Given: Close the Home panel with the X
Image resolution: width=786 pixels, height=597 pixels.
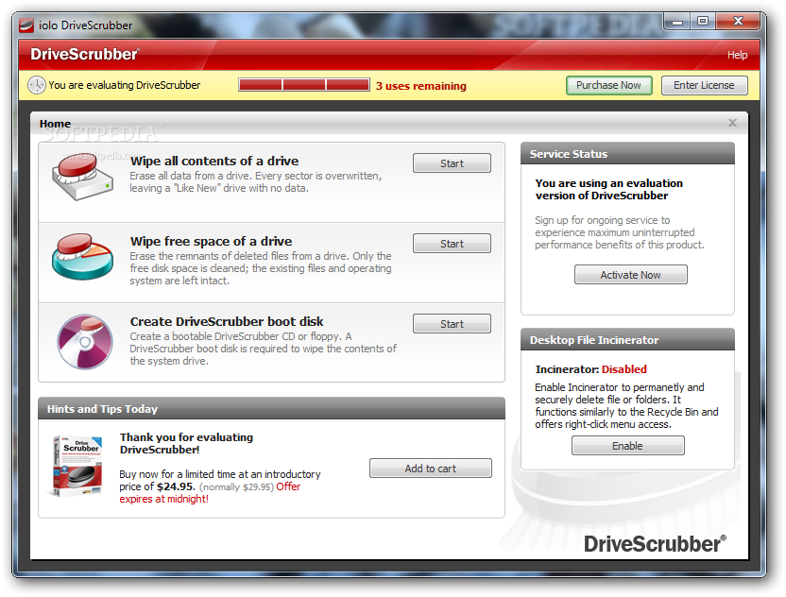Looking at the screenshot, I should click(x=732, y=123).
